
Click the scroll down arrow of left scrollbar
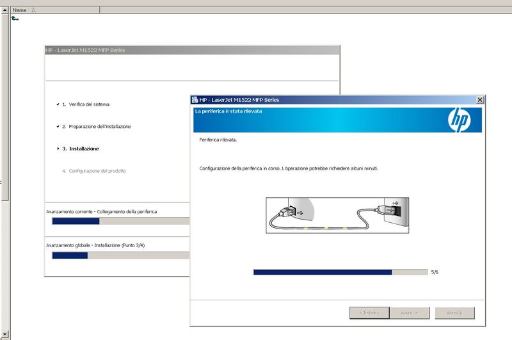[4, 334]
